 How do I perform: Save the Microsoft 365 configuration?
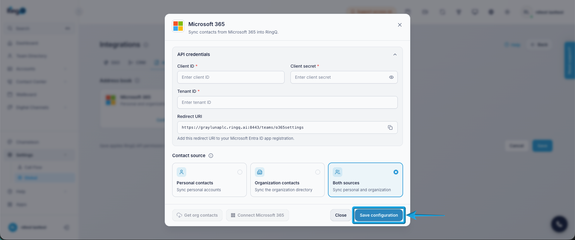coord(379,215)
